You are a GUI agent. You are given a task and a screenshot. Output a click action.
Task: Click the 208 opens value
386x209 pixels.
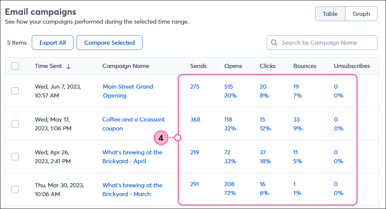click(229, 184)
